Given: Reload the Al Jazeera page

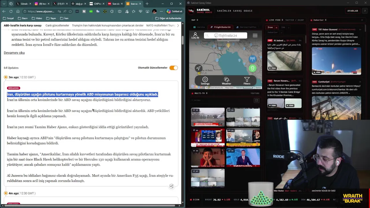Looking at the screenshot, I should point(11,11).
